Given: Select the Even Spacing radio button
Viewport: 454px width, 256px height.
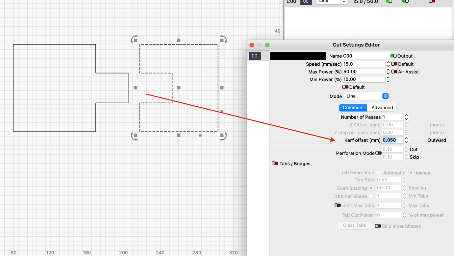Looking at the screenshot, I should (x=371, y=188).
